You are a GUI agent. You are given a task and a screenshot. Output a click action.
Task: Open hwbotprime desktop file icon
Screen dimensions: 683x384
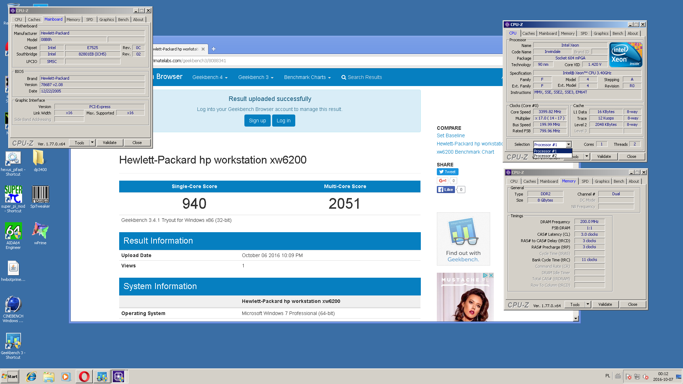[x=13, y=271]
